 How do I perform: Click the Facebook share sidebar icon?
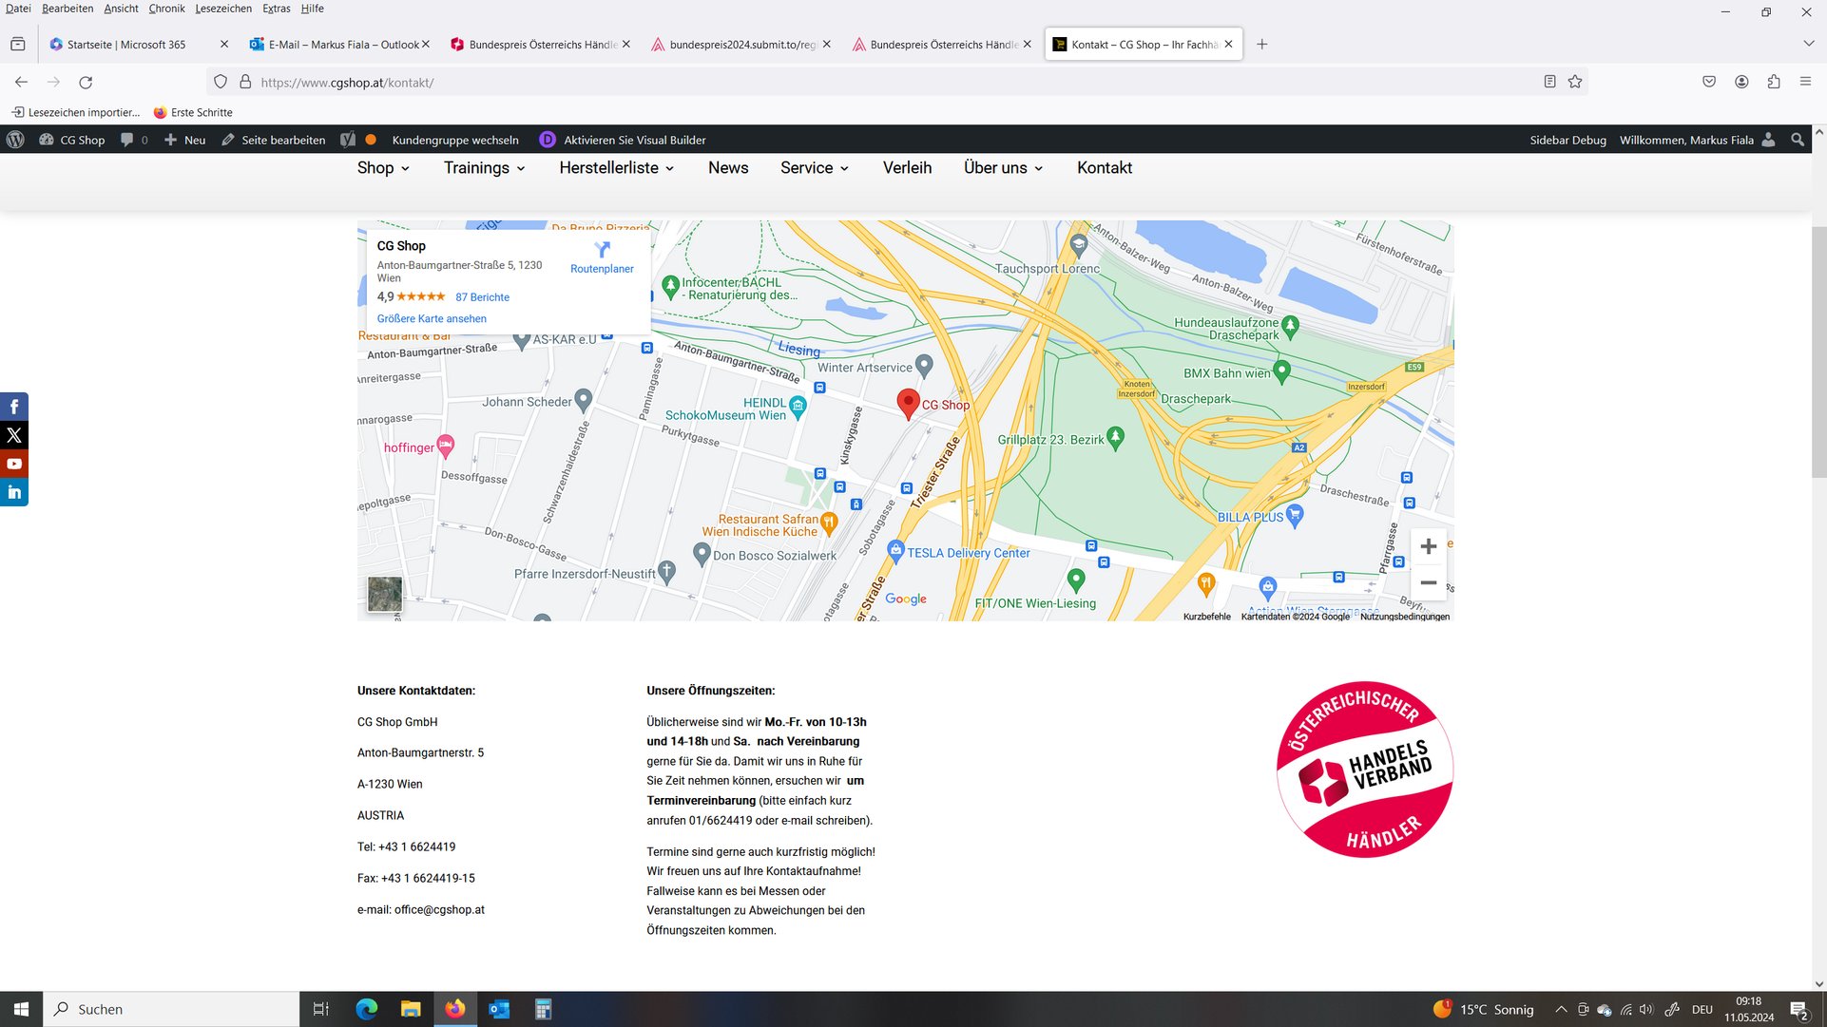click(x=14, y=407)
